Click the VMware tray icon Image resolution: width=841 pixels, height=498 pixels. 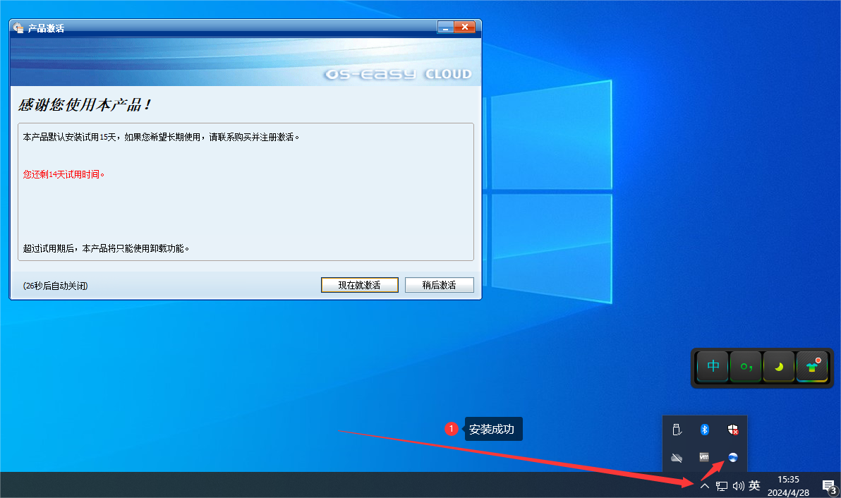click(704, 457)
